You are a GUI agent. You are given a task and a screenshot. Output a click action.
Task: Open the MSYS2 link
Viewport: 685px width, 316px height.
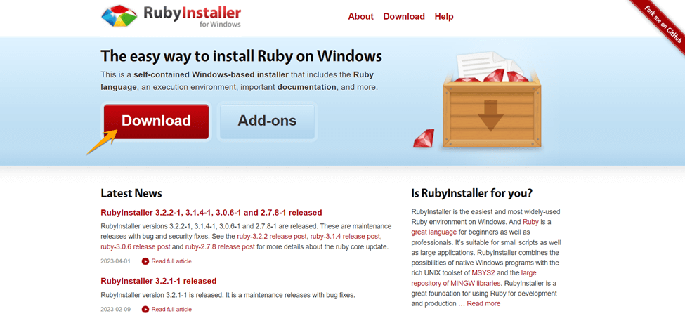[484, 272]
